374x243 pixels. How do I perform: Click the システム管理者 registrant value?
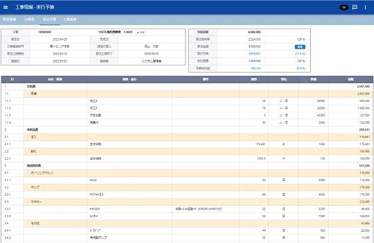pyautogui.click(x=152, y=61)
